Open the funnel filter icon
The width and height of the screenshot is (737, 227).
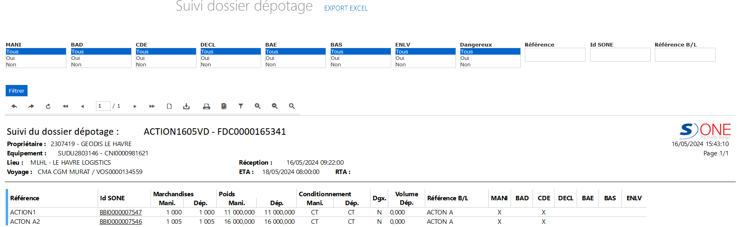(x=241, y=106)
